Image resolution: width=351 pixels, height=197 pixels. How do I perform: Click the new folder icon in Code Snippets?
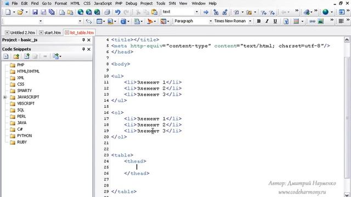pos(16,56)
